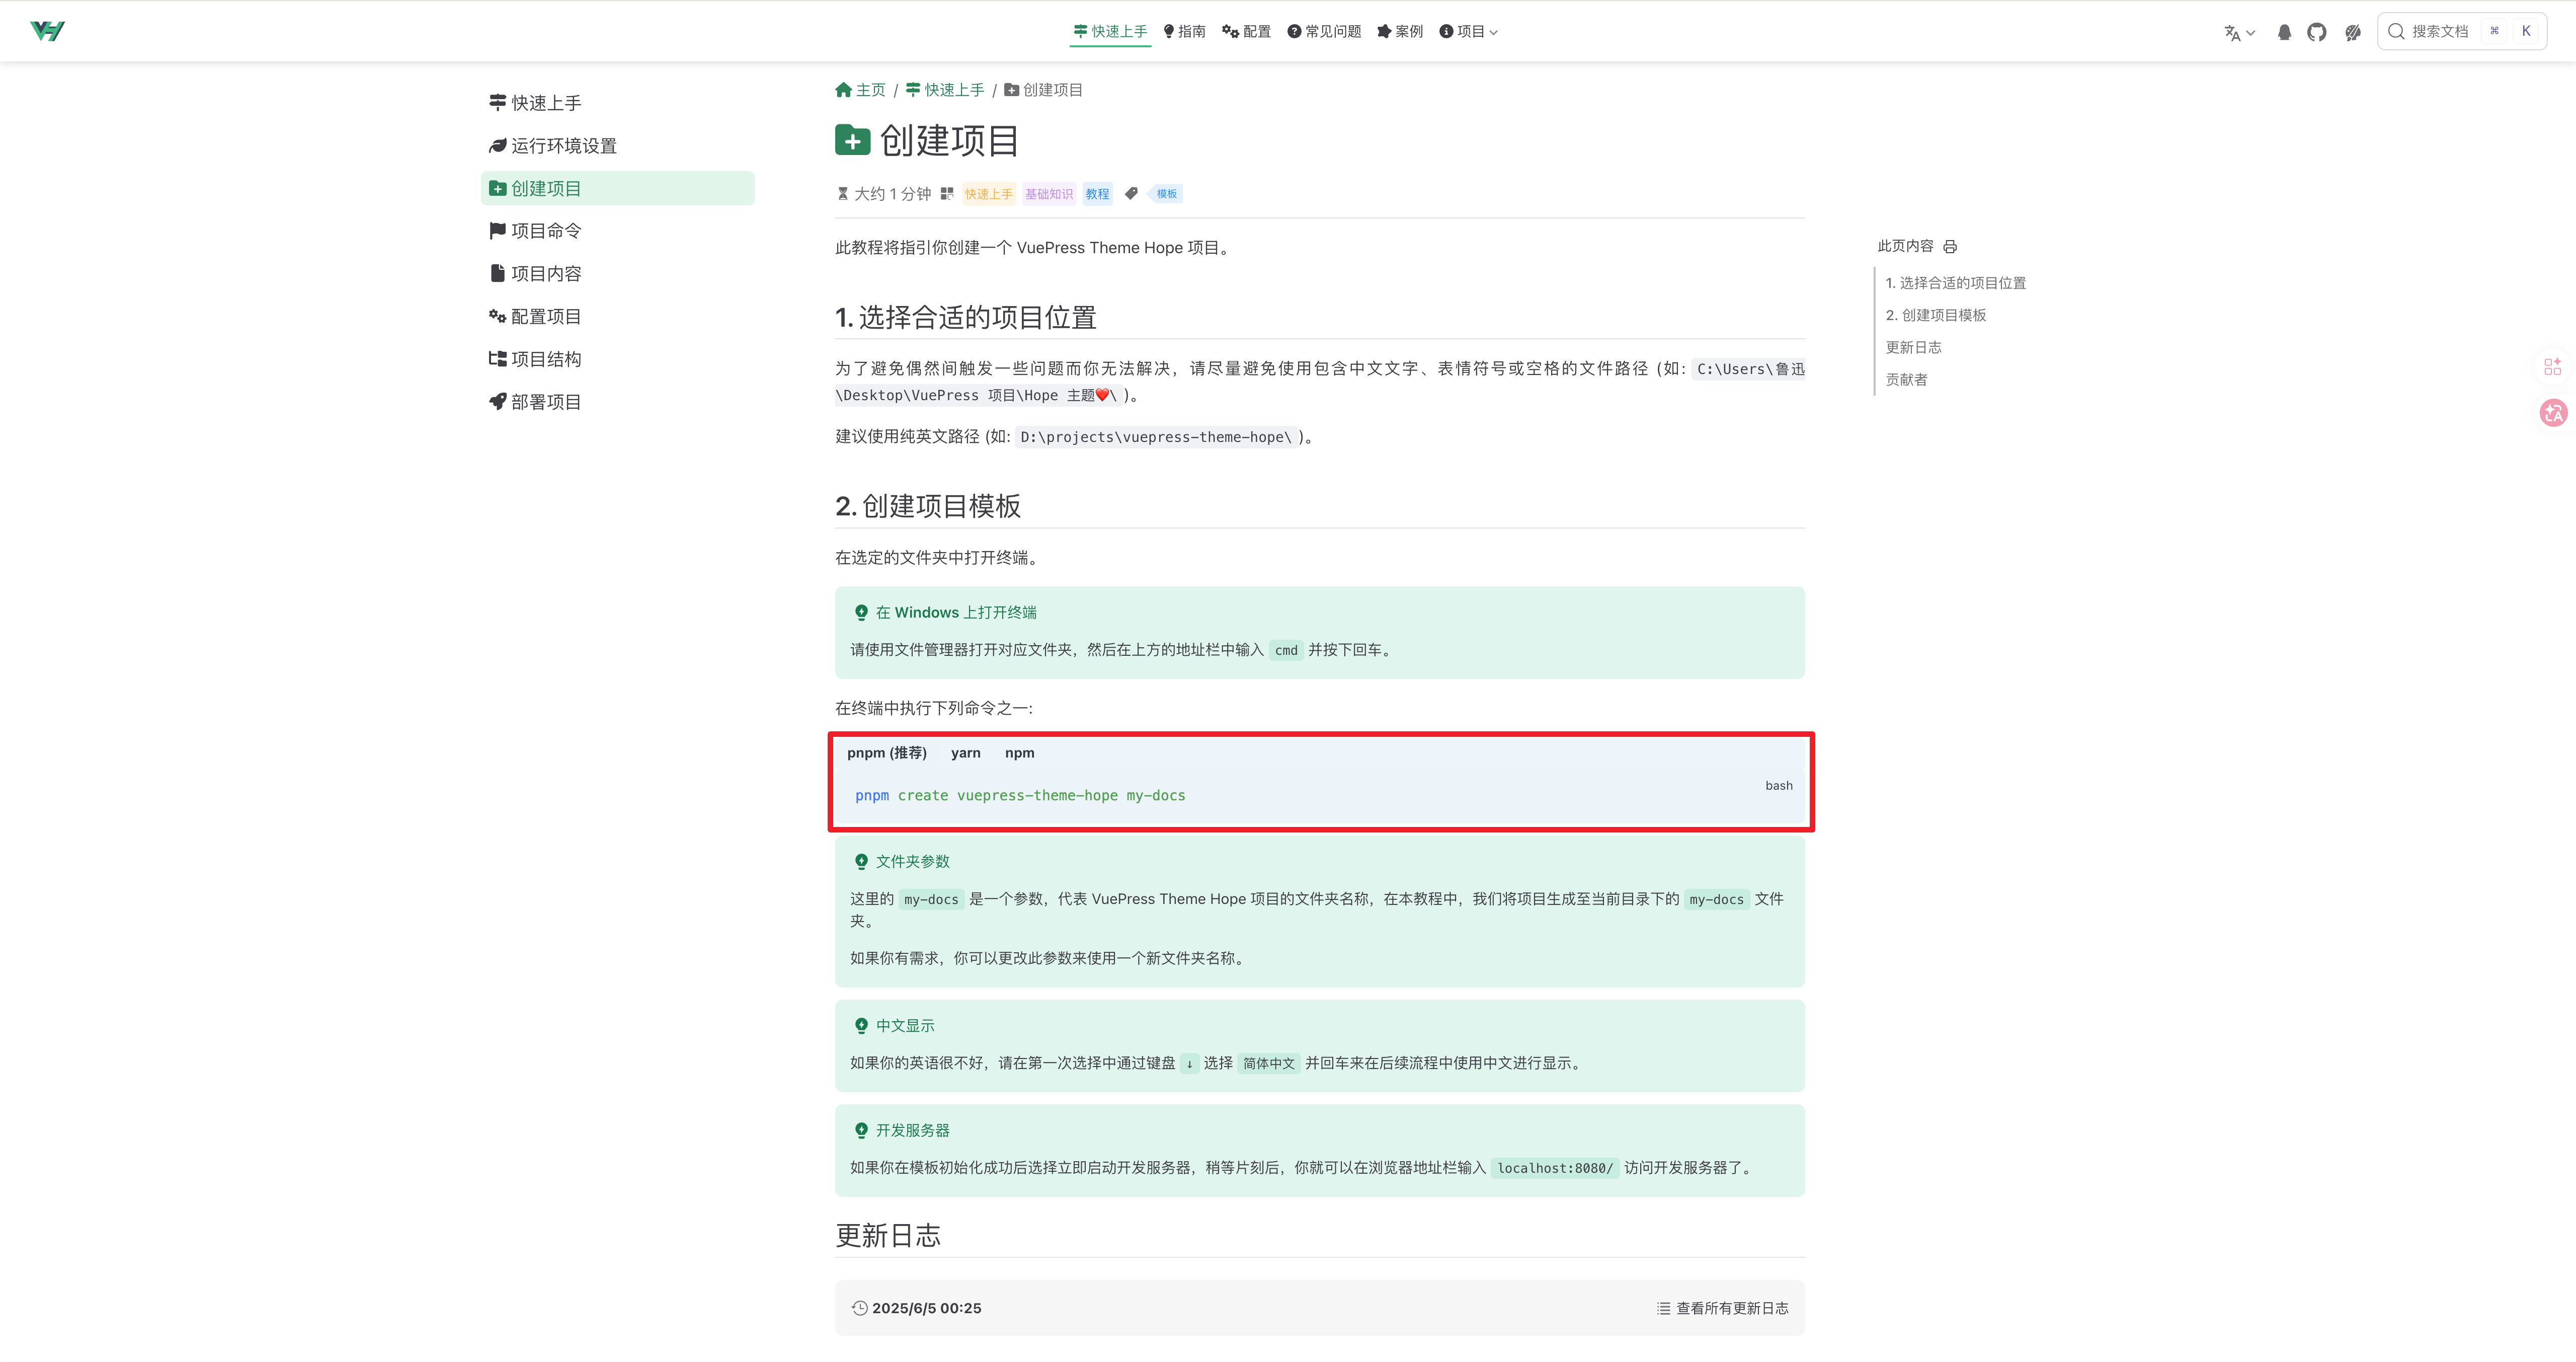Click the tip title "中文显示"
Screen dimensions: 2576x1362
point(905,1026)
